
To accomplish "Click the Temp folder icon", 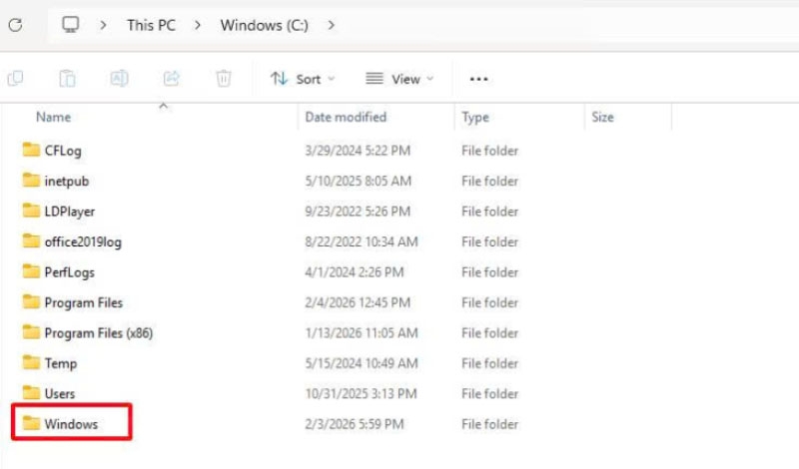I will (x=31, y=362).
